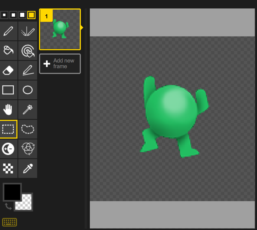Select the Paint all same-color pixels tool
Screen dimensions: 257x230
coord(28,50)
